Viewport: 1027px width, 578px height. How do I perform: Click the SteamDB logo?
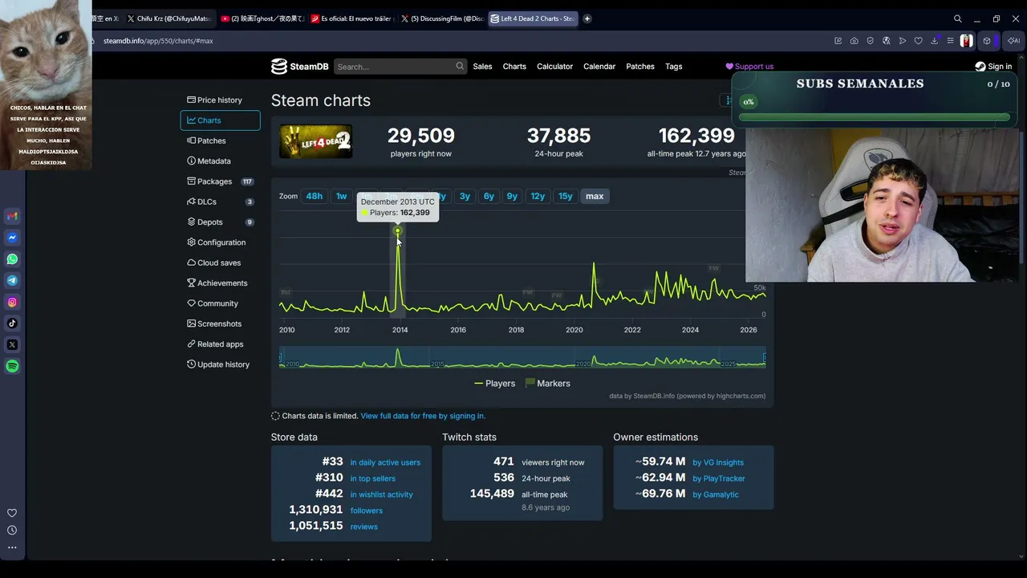pos(300,67)
